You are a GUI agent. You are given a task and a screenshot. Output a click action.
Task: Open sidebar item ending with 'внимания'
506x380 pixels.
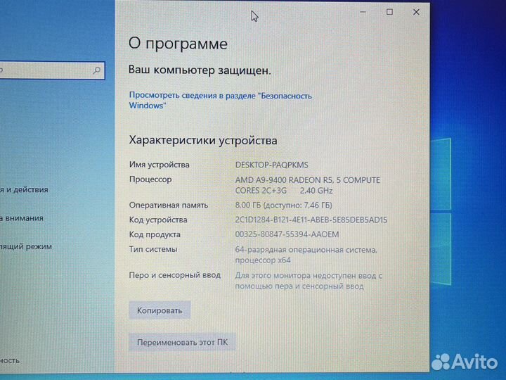(x=22, y=218)
